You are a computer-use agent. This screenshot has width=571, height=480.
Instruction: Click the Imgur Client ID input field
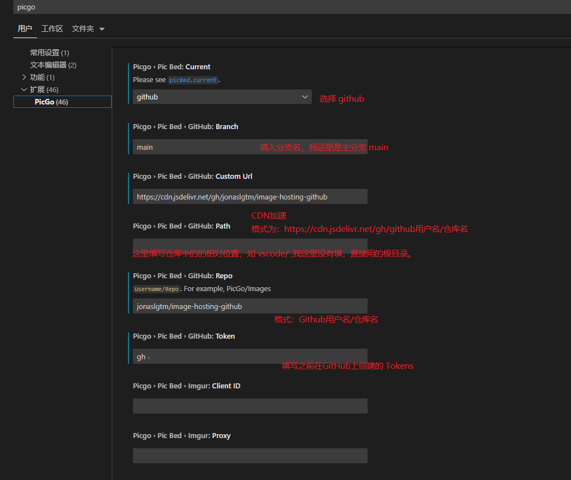250,406
